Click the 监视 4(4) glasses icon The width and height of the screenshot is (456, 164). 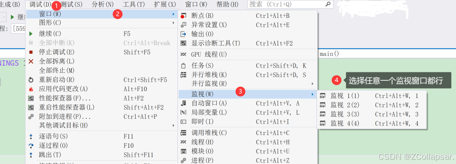pyautogui.click(x=322, y=124)
